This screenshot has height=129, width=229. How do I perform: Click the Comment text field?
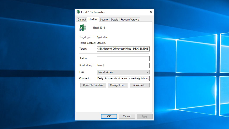pyautogui.click(x=123, y=78)
